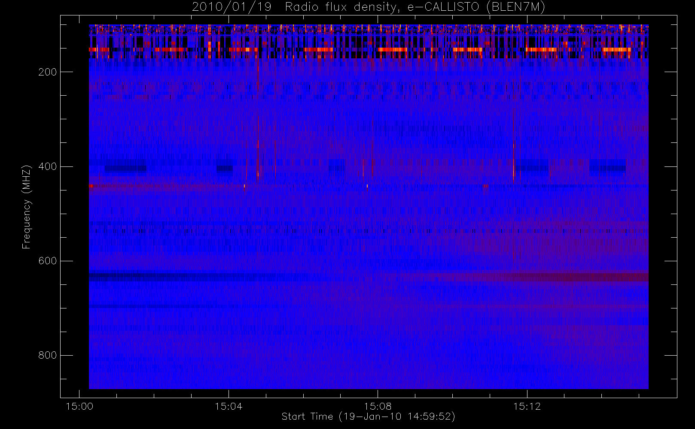Select the 200 frequency tick label

[48, 72]
